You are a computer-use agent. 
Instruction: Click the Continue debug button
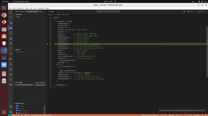point(99,12)
